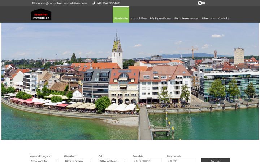Call phone number +49 7541 9551761
Image resolution: width=260 pixels, height=162 pixels.
pyautogui.click(x=108, y=3)
